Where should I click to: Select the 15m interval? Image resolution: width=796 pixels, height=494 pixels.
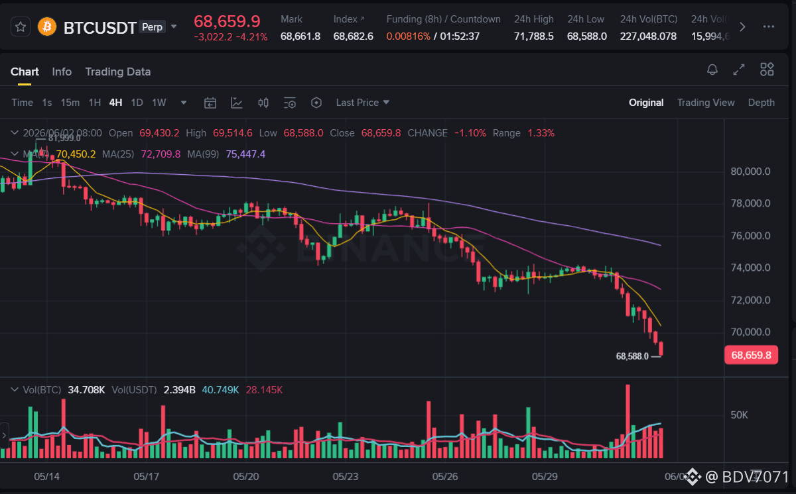coord(70,102)
